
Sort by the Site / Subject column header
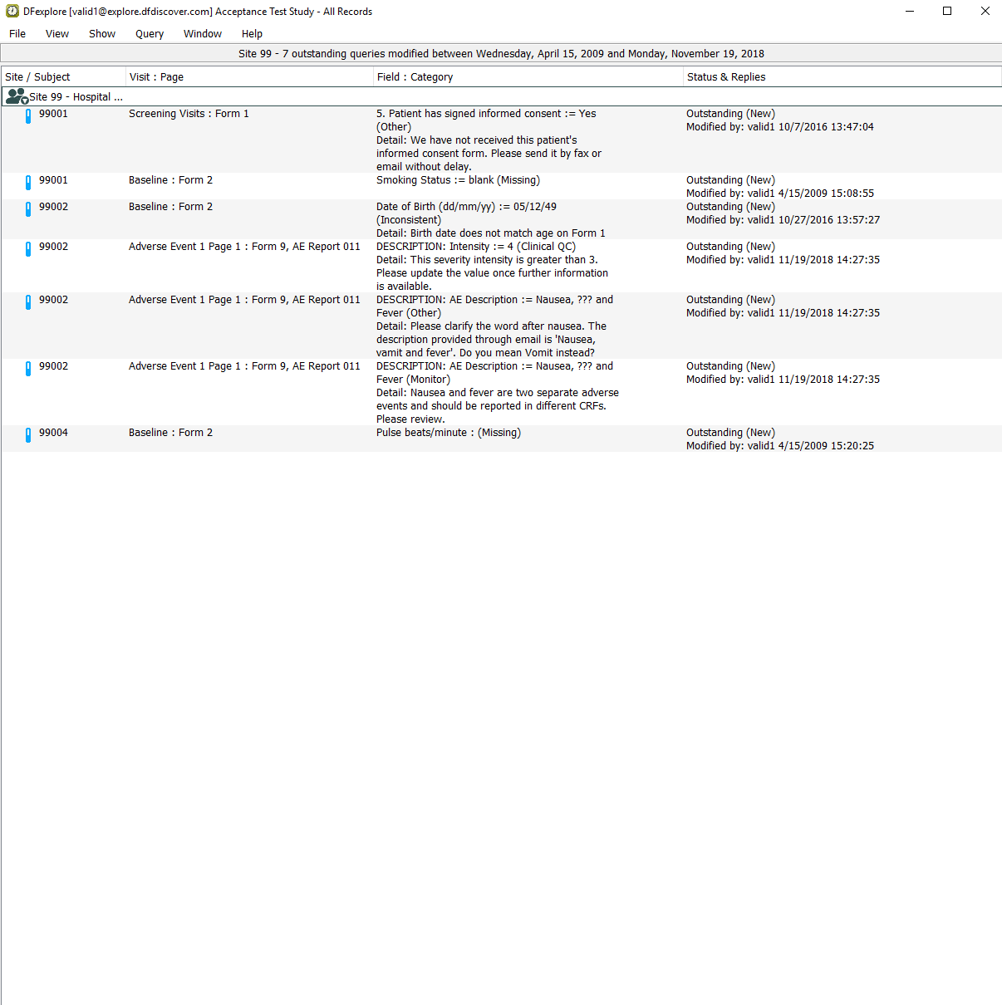click(x=37, y=77)
